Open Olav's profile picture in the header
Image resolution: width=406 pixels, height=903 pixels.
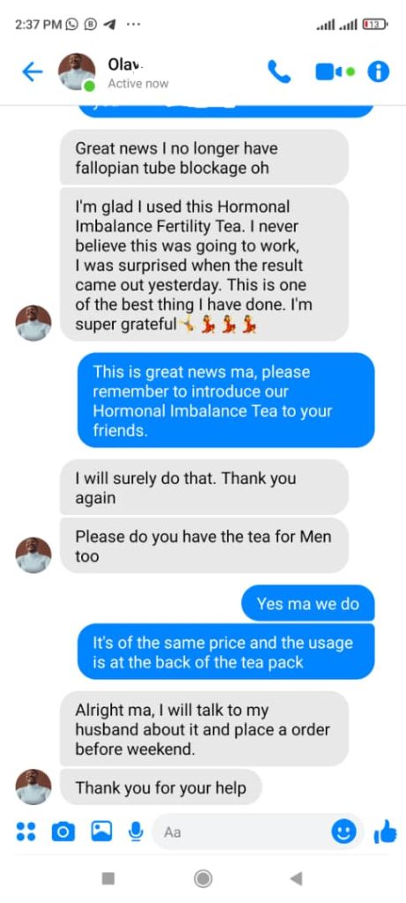(x=77, y=72)
